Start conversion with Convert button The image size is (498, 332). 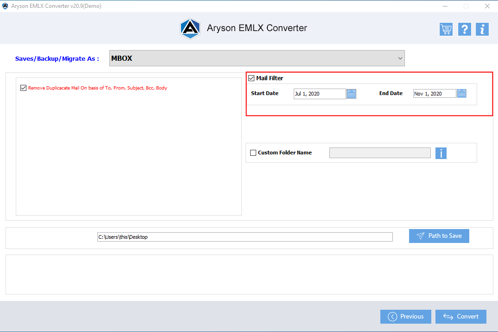(x=460, y=316)
